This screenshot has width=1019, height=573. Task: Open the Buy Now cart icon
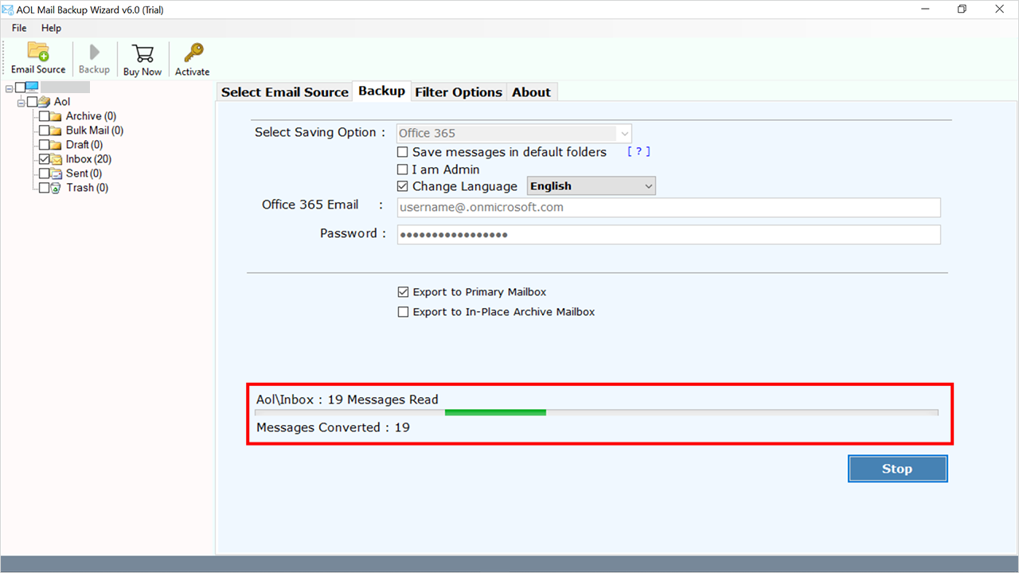click(x=143, y=53)
